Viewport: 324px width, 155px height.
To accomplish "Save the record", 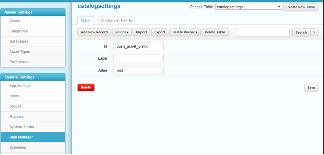I will pos(311,88).
